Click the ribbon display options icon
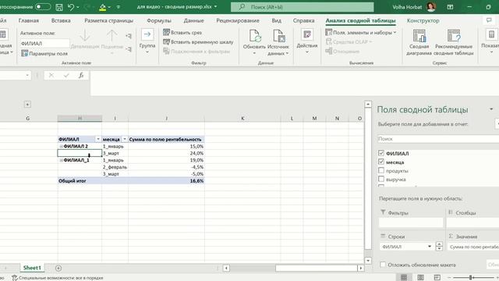The width and height of the screenshot is (499, 281). (x=450, y=7)
